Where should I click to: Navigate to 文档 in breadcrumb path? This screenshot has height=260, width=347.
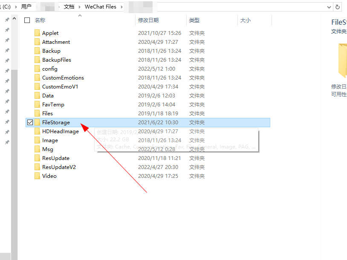[69, 7]
